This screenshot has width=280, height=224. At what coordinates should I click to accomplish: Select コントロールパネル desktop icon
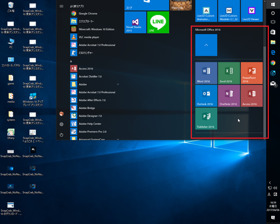pos(11,61)
